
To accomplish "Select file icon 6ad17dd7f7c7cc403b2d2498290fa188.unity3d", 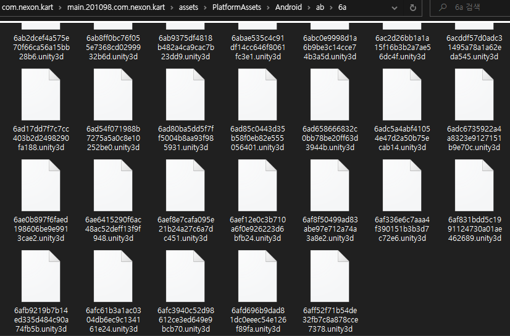I will tap(41, 94).
